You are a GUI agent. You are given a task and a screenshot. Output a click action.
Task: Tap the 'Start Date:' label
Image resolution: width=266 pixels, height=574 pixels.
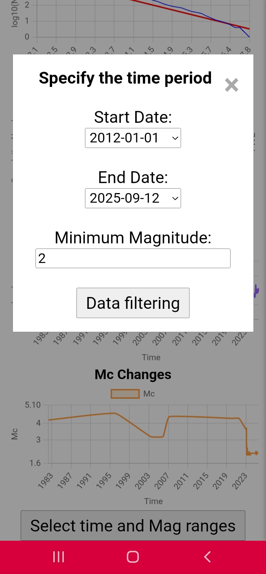coord(133,117)
